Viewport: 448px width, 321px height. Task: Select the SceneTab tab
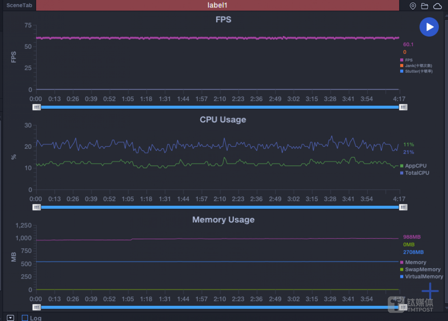point(19,5)
